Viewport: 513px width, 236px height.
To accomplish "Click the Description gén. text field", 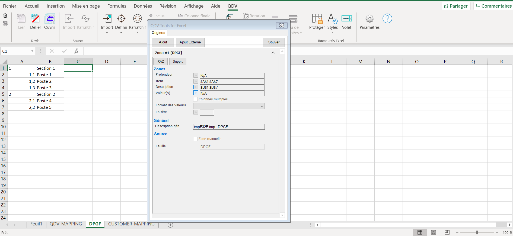I will (x=229, y=127).
